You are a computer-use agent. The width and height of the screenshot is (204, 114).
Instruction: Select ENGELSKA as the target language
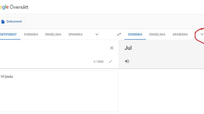pos(157,35)
